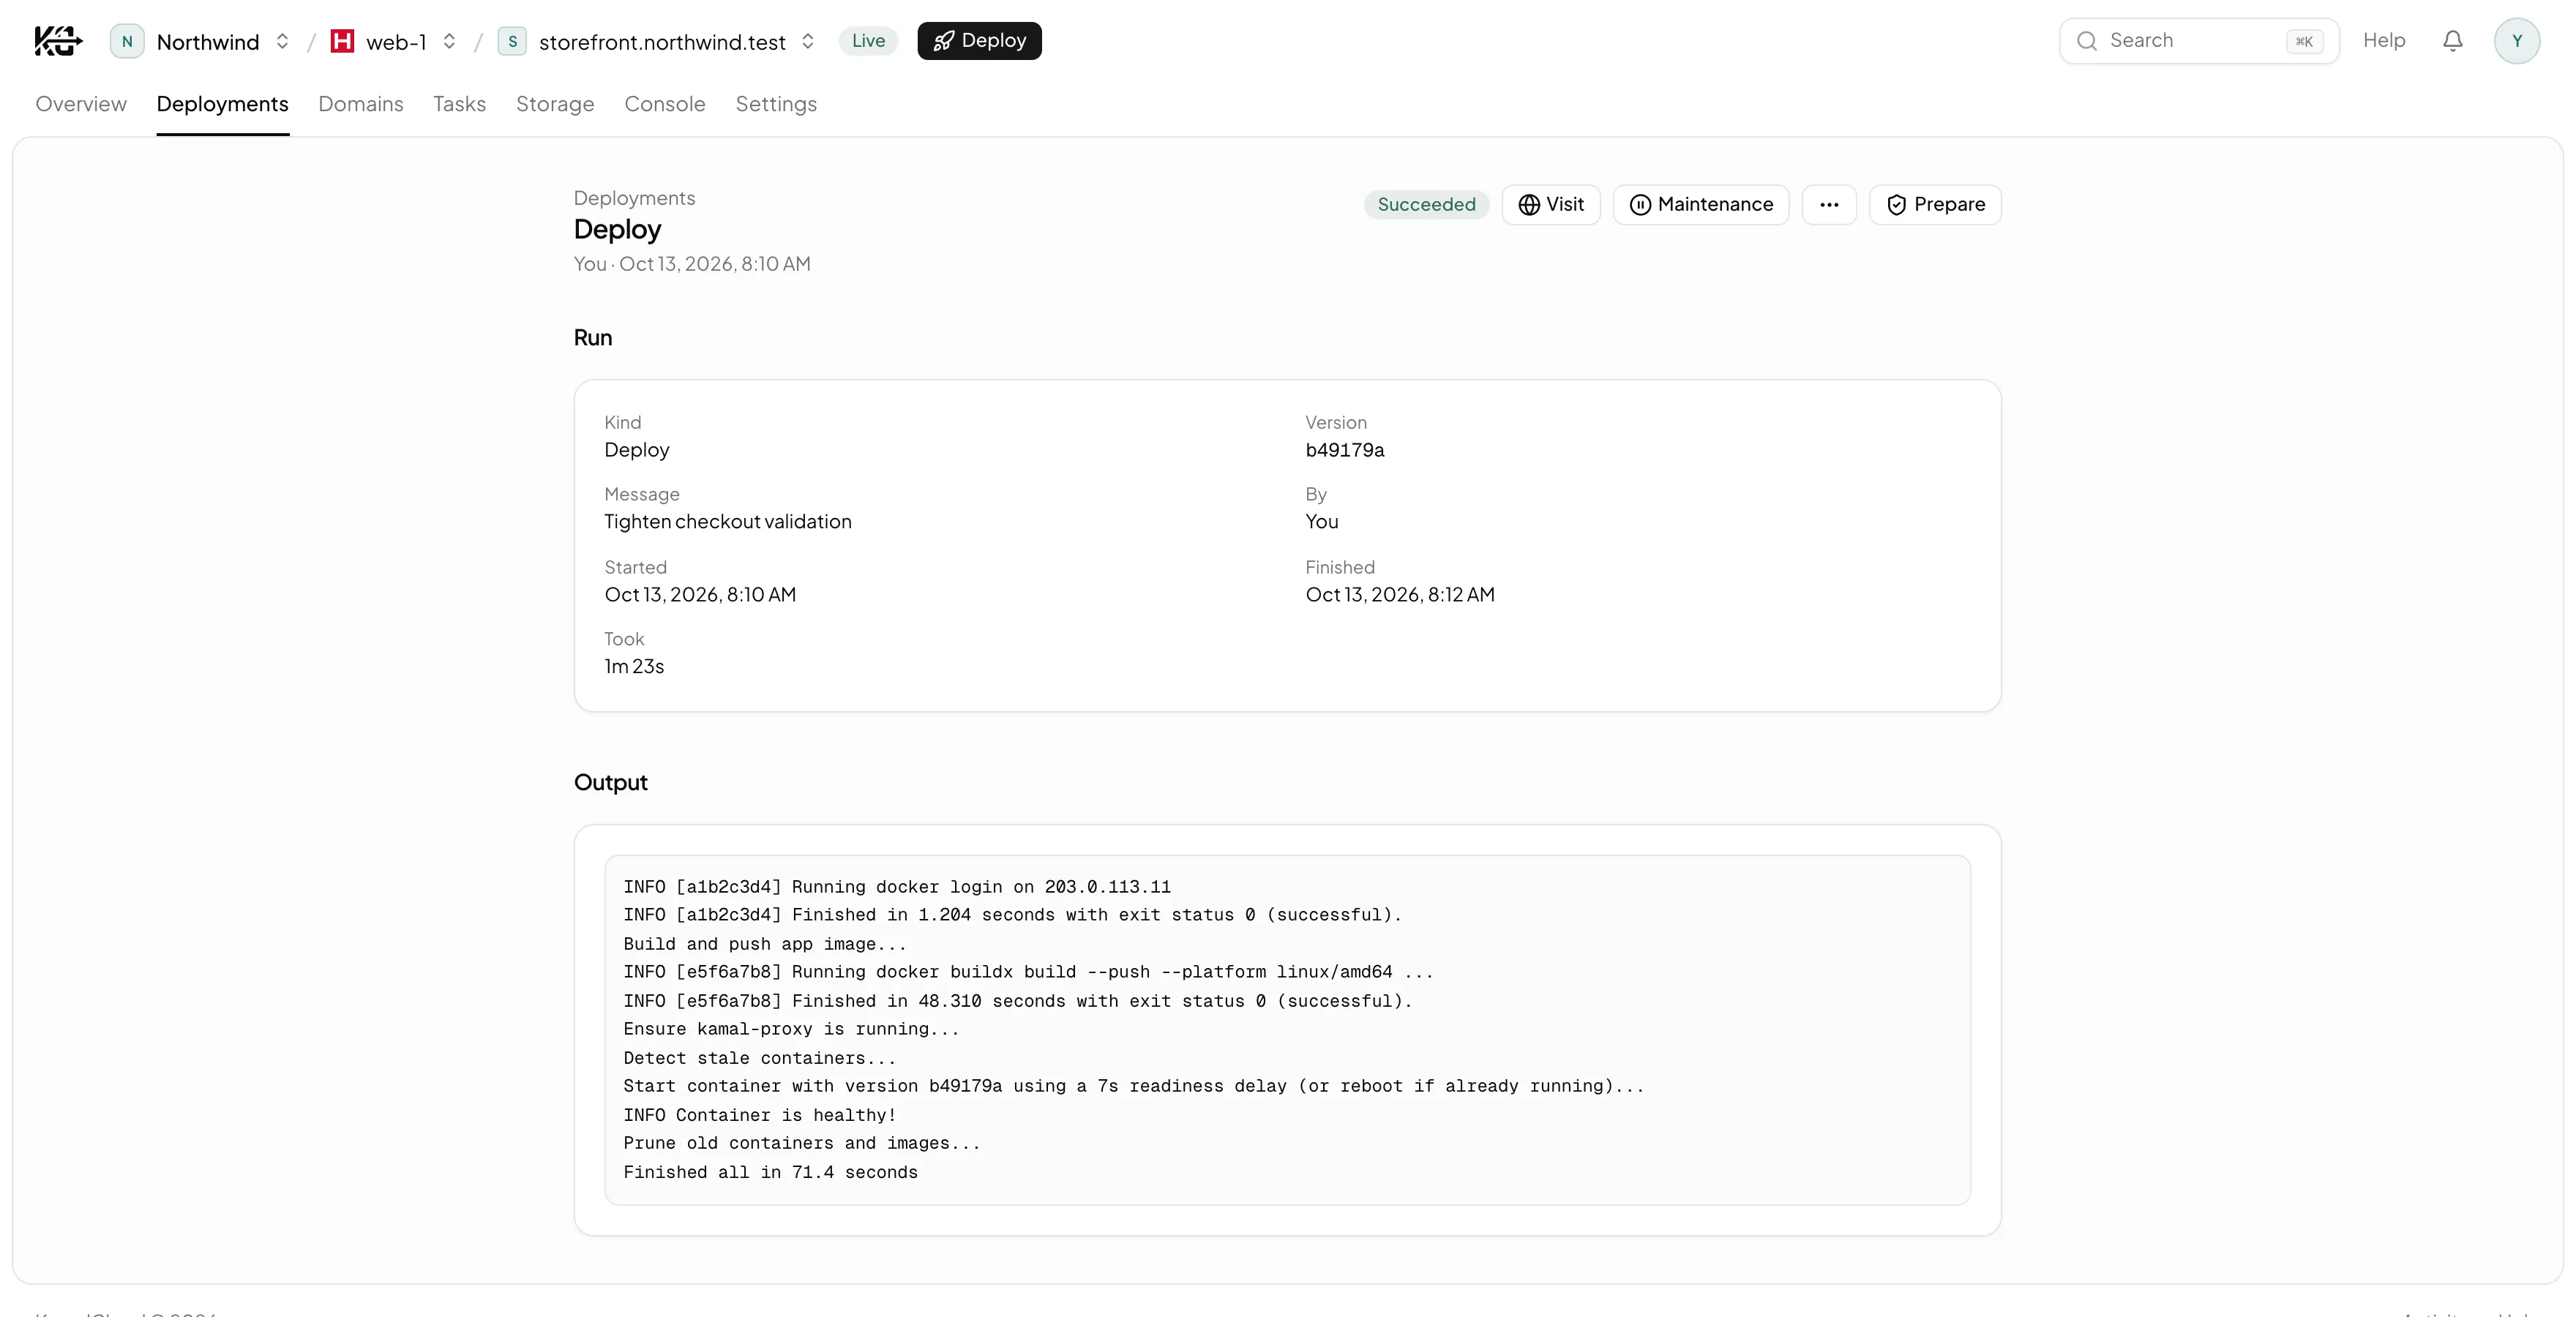The height and width of the screenshot is (1317, 2576).
Task: Click the Succeeded status badge
Action: pyautogui.click(x=1426, y=205)
